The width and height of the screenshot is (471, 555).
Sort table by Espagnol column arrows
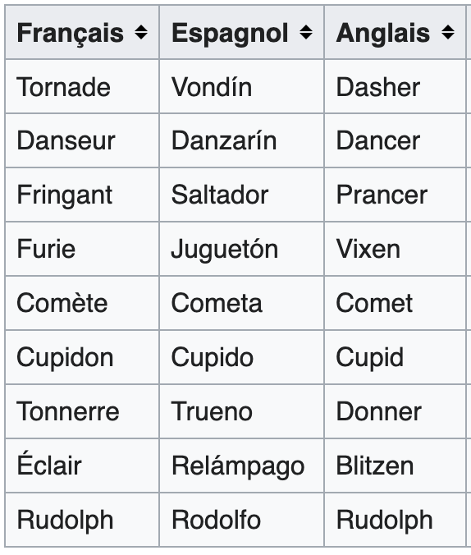306,33
